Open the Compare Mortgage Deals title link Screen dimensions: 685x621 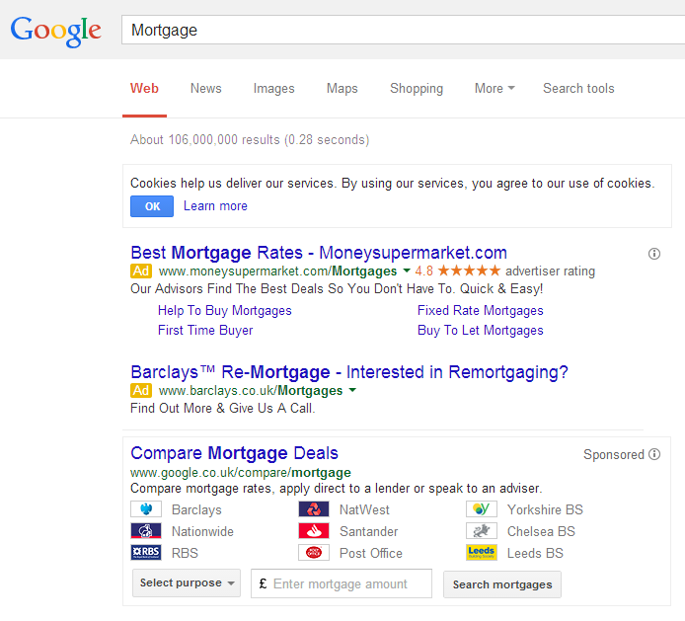(x=234, y=453)
